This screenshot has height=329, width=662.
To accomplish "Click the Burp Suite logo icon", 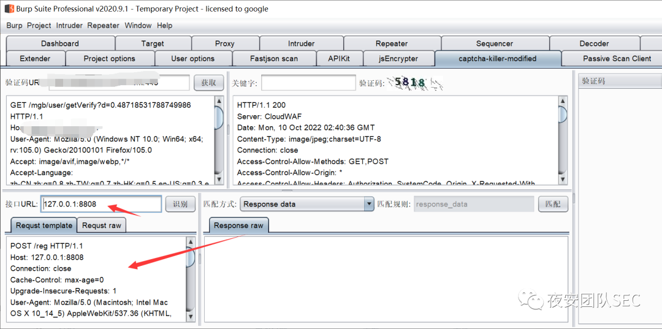I will coord(9,9).
